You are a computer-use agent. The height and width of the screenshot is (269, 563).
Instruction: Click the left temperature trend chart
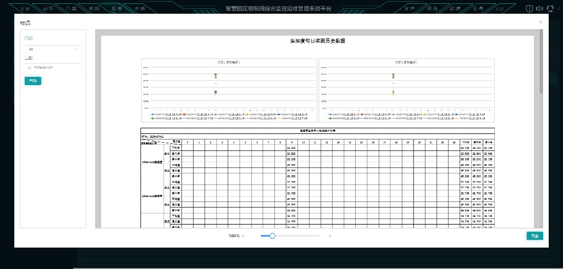point(229,91)
